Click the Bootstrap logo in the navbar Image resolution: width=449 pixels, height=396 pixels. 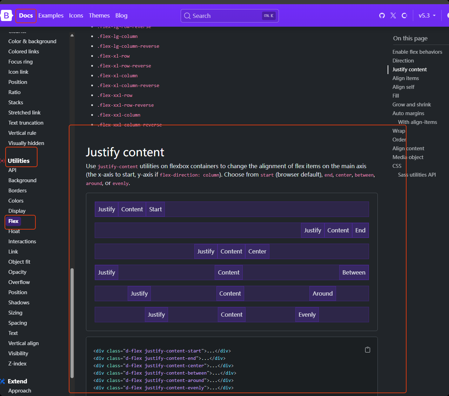7,15
